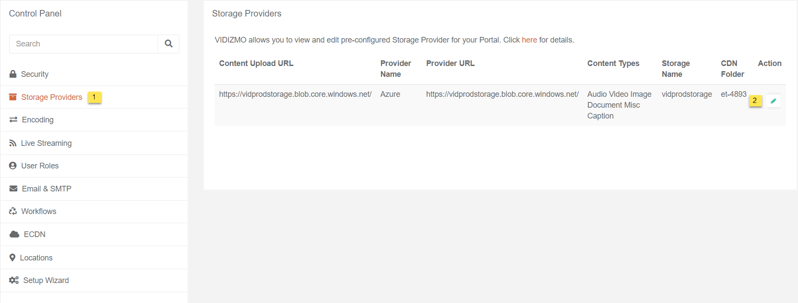Open the Security menu item
Screen dimensions: 798x303
(x=35, y=74)
